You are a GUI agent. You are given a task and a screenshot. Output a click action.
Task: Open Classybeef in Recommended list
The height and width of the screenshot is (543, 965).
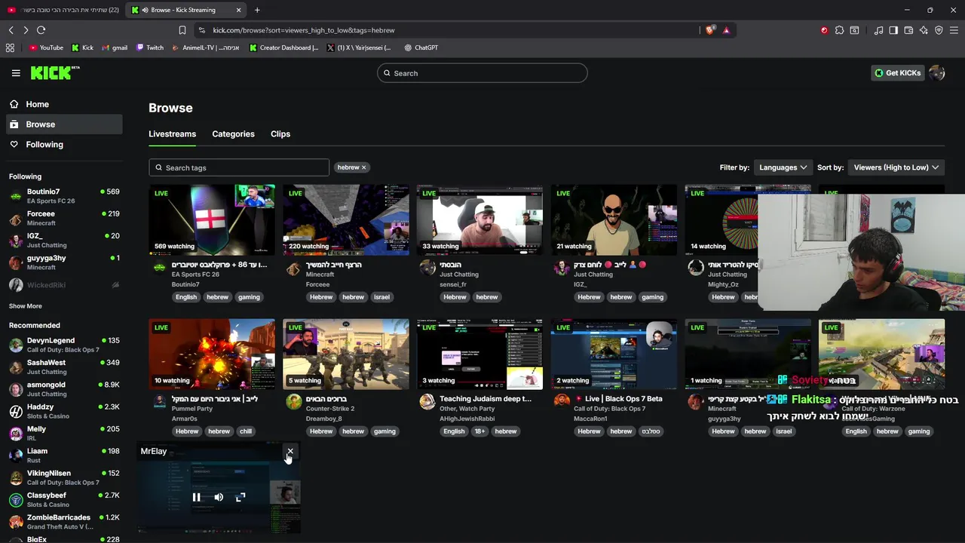click(x=64, y=500)
